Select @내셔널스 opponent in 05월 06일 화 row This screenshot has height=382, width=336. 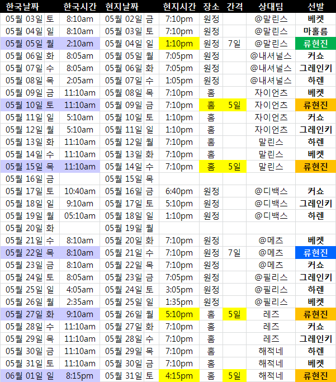click(271, 56)
